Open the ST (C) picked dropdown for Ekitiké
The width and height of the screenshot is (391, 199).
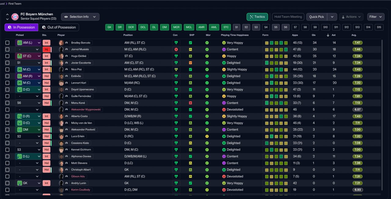[x=28, y=56]
